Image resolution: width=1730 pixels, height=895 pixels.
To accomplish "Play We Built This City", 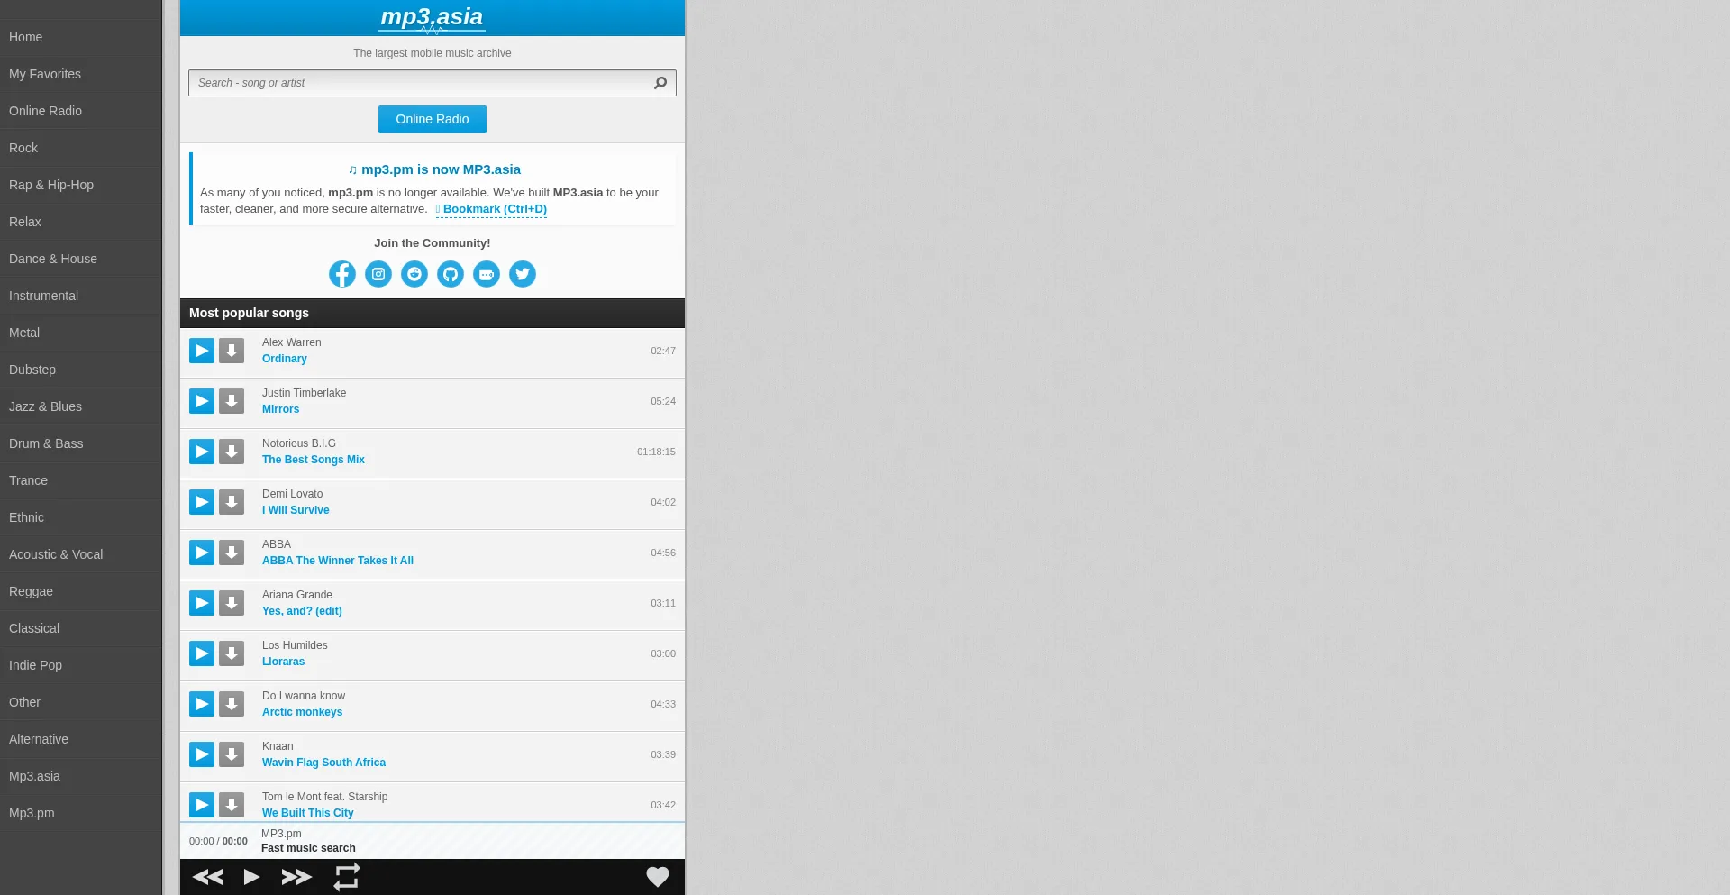I will point(202,805).
